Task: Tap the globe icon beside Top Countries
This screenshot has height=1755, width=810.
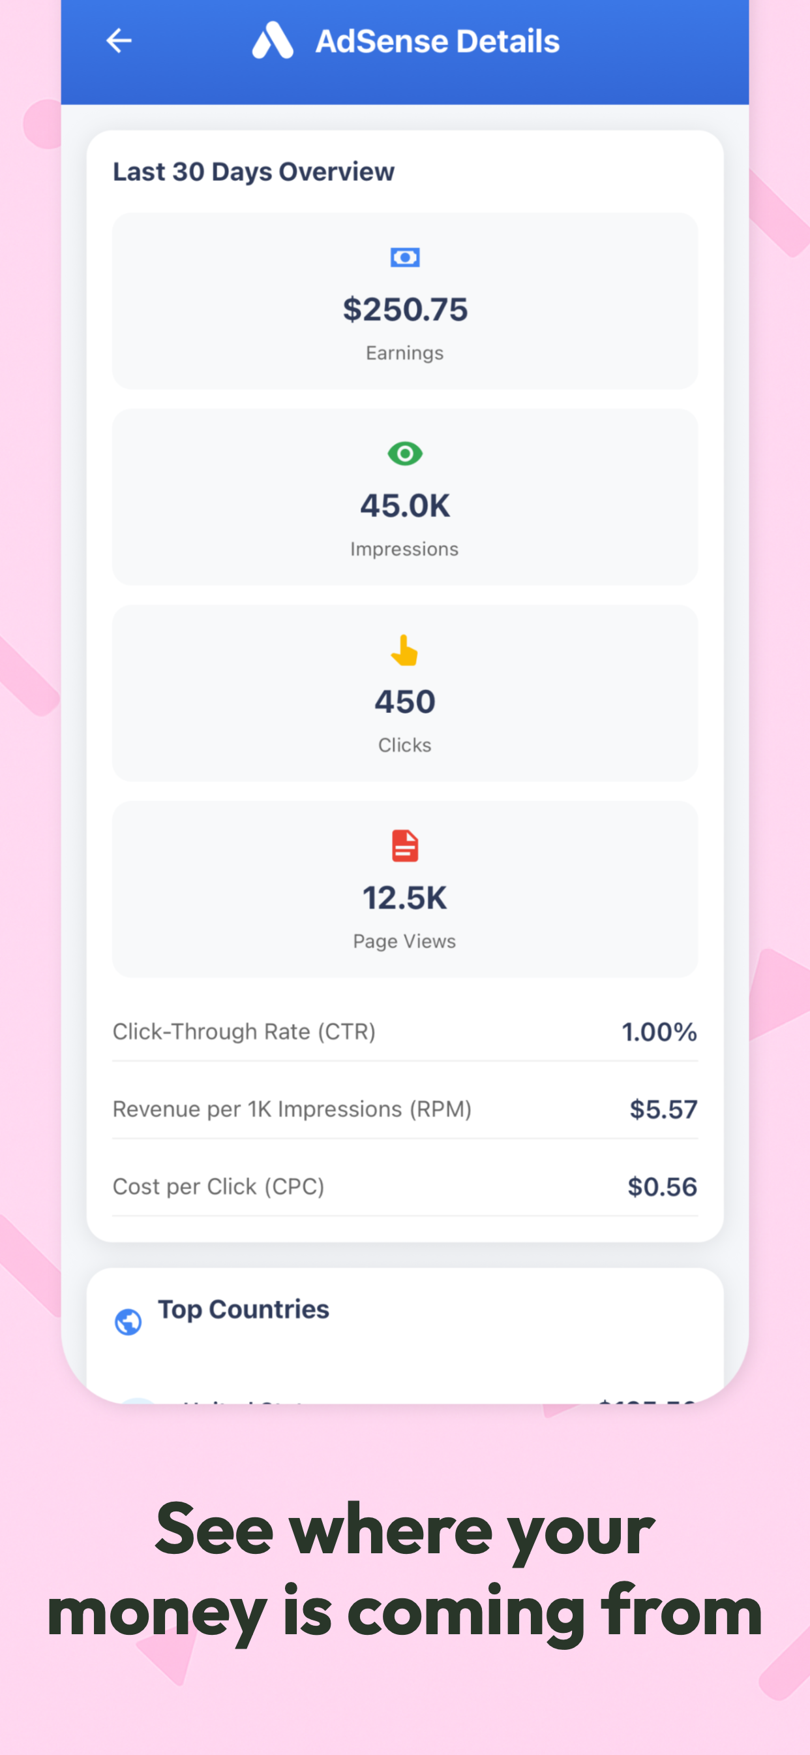Action: (x=128, y=1322)
